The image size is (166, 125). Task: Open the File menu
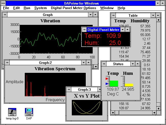(x=6, y=8)
